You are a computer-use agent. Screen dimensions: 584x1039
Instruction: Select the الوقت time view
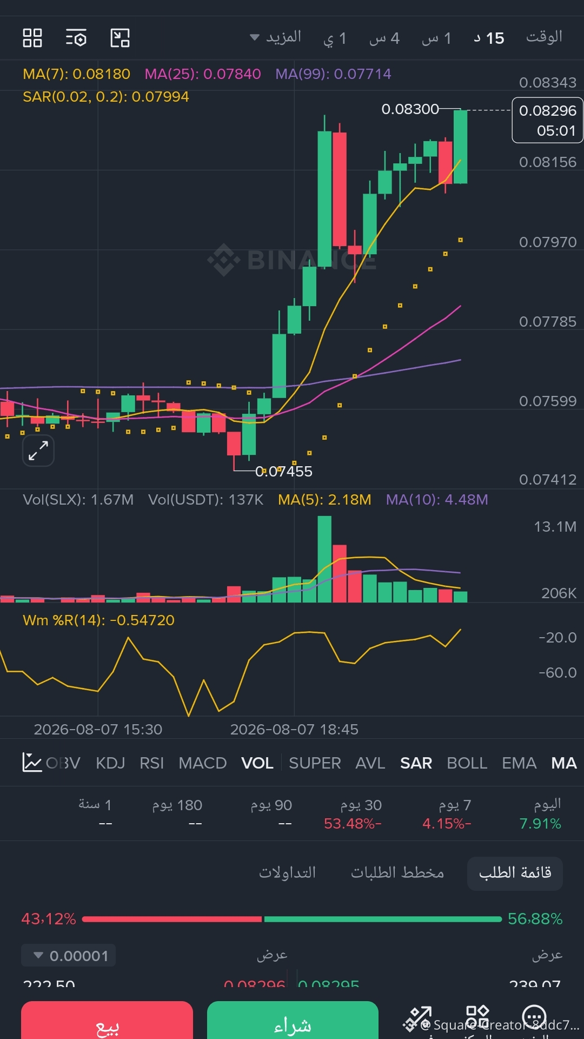click(x=544, y=37)
